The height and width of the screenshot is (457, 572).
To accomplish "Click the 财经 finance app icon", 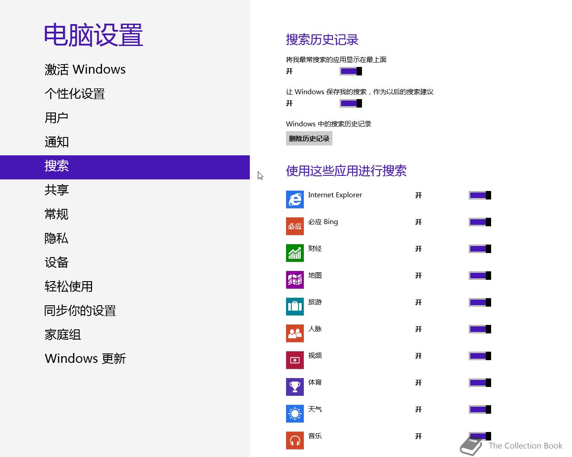I will coord(295,253).
